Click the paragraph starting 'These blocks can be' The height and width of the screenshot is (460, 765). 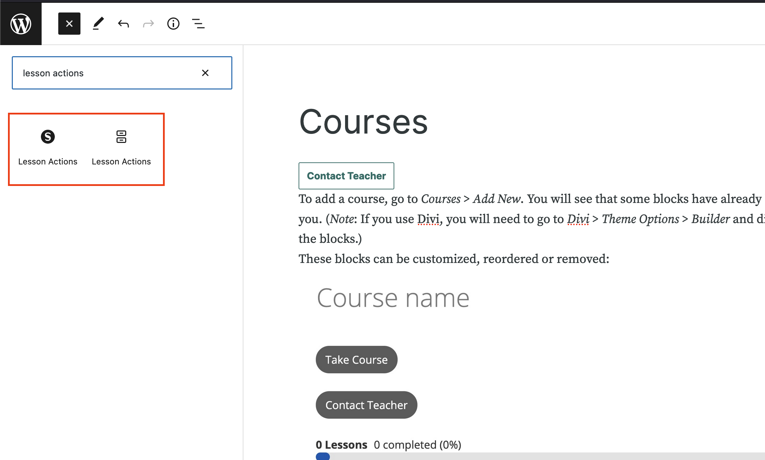[454, 259]
